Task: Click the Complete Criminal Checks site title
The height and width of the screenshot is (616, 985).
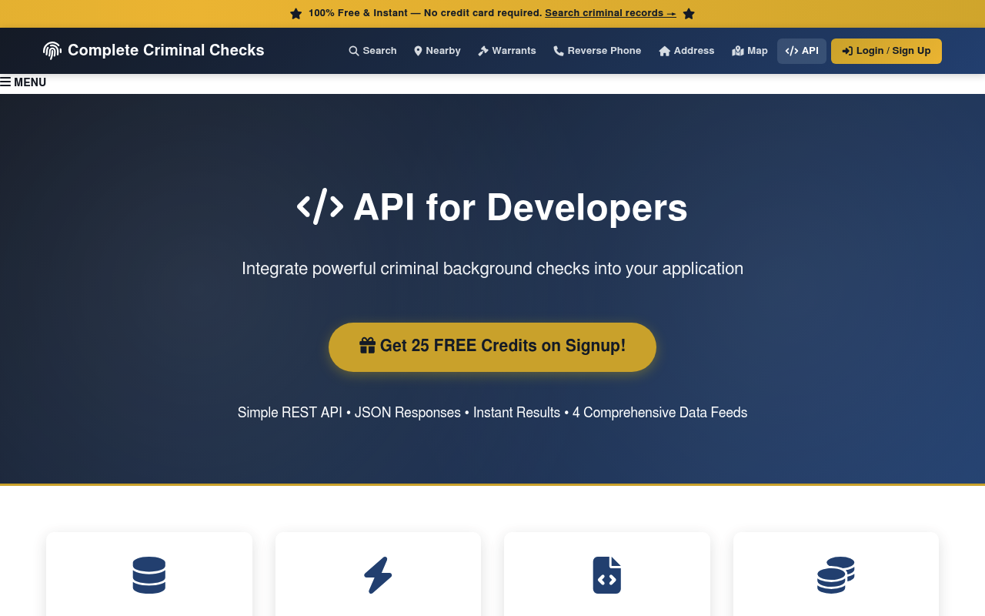Action: 166,51
